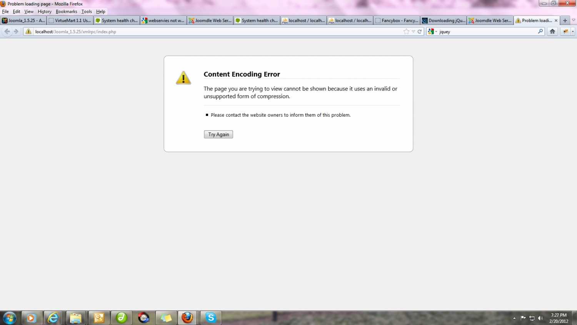Bookmark this page with the star icon
Viewport: 577px width, 325px height.
(x=406, y=32)
